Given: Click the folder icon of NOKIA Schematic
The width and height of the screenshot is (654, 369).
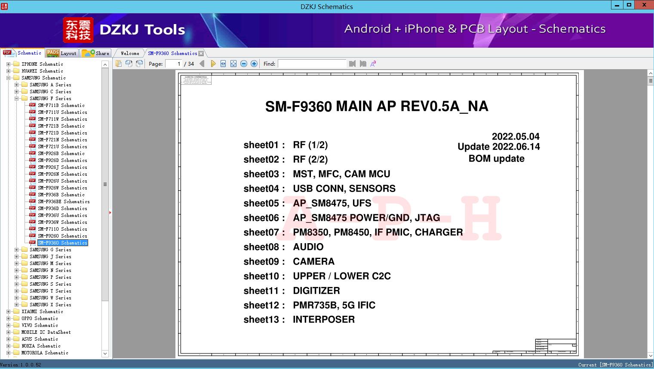Looking at the screenshot, I should [x=16, y=346].
